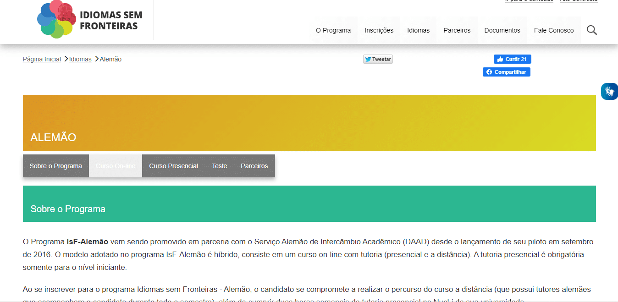Screen dimensions: 618x302
Task: Open the search magnifier icon
Action: tap(592, 30)
